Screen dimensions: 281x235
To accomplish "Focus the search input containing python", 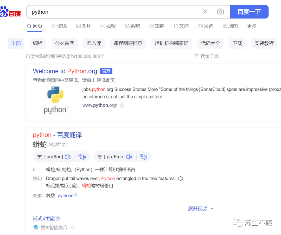I will coord(115,12).
